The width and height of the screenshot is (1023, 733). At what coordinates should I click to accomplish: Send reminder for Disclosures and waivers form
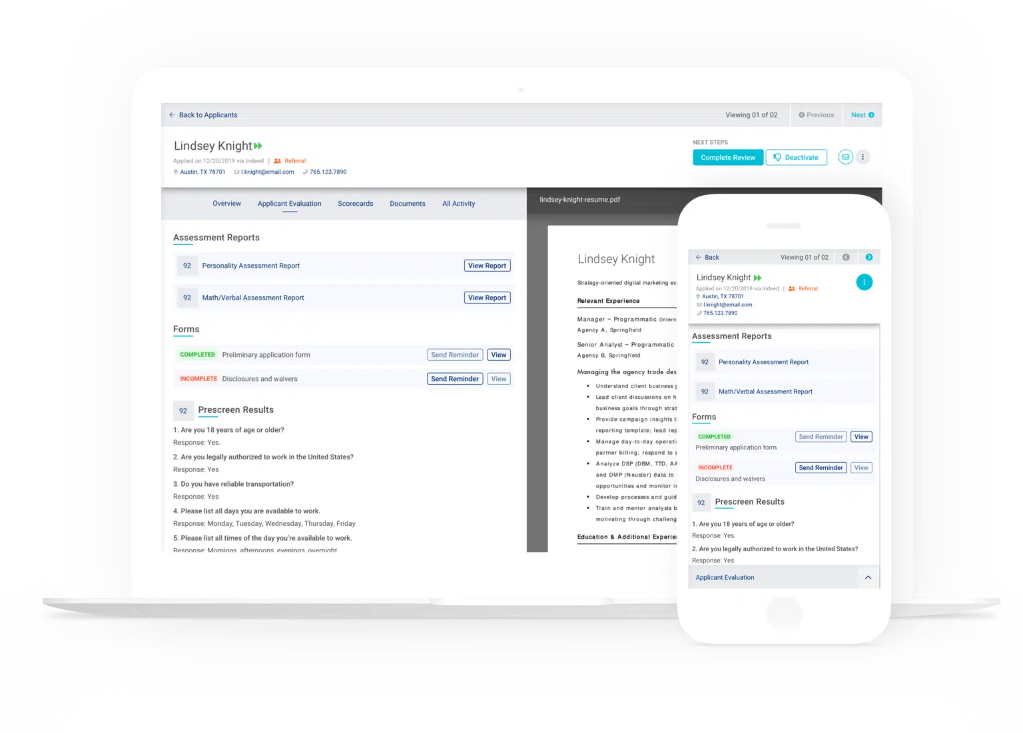(454, 378)
